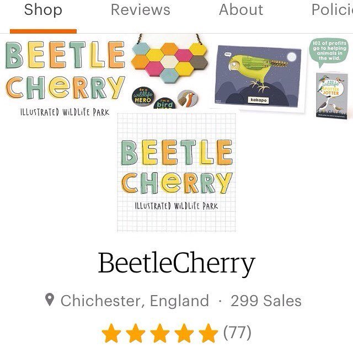Tap the 10% of profits speech bubble
Screen dimensions: 353x353
coord(329,52)
